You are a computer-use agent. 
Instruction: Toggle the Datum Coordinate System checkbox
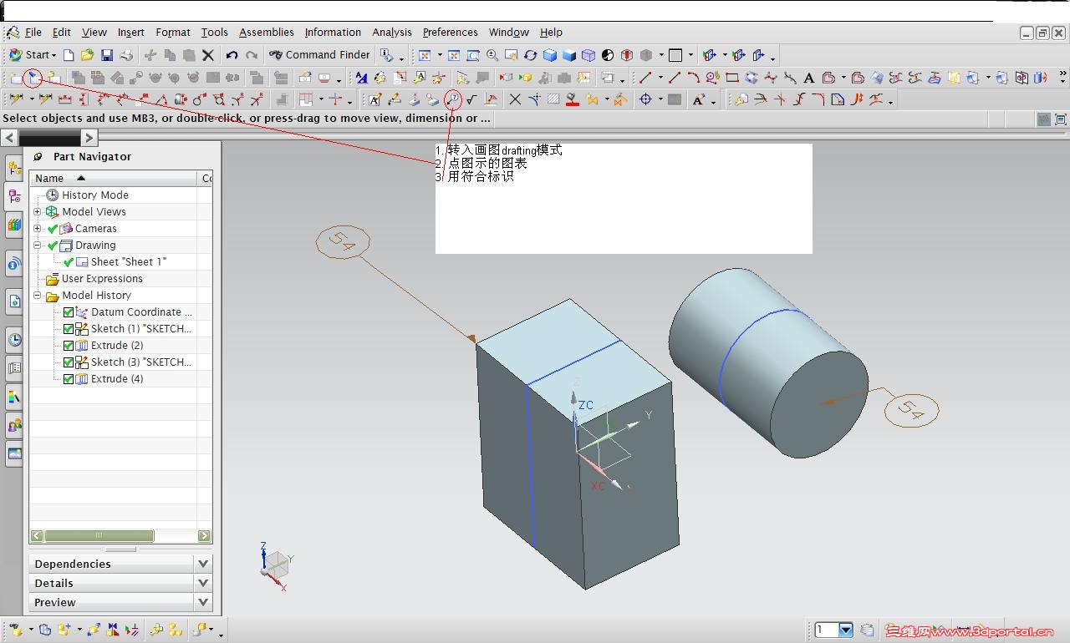(69, 312)
